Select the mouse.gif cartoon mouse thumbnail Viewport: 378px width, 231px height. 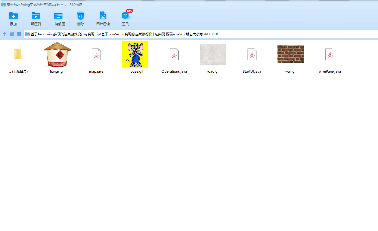pos(135,54)
